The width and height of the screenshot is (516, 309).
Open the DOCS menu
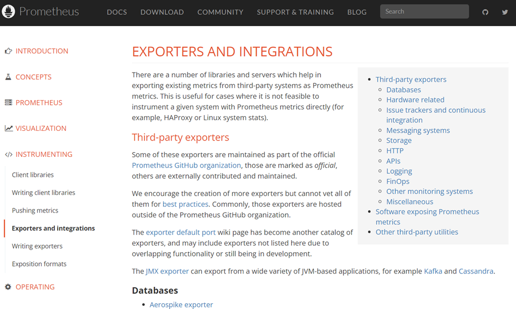point(117,12)
